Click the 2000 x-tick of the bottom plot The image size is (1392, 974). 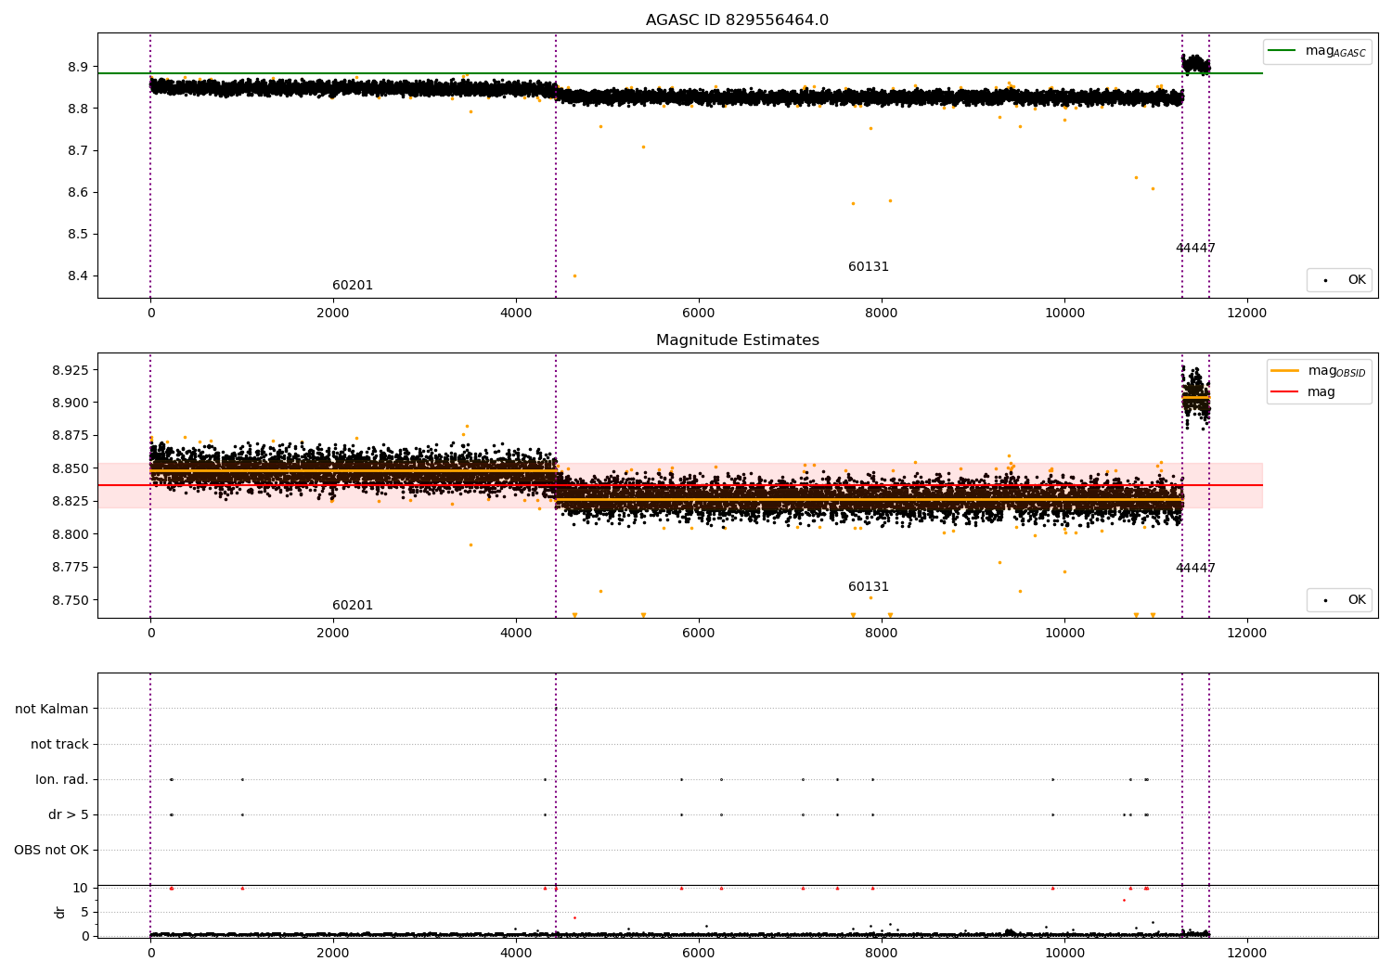333,954
